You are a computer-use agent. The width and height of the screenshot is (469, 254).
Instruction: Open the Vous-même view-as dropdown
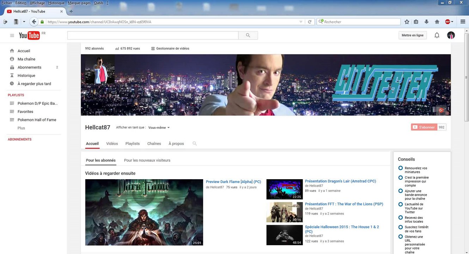click(x=159, y=128)
